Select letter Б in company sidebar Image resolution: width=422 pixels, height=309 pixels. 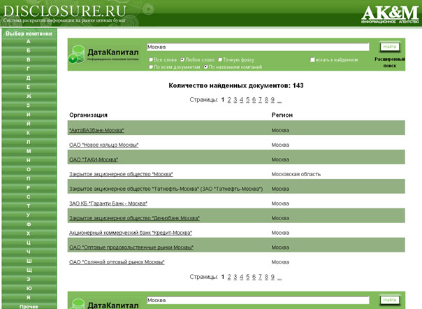pos(29,50)
